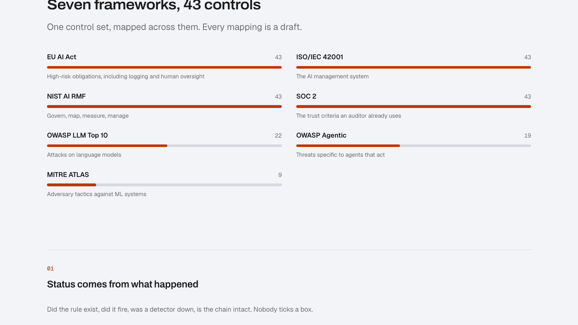Click the ISO/IEC 42001 framework title

pos(320,57)
